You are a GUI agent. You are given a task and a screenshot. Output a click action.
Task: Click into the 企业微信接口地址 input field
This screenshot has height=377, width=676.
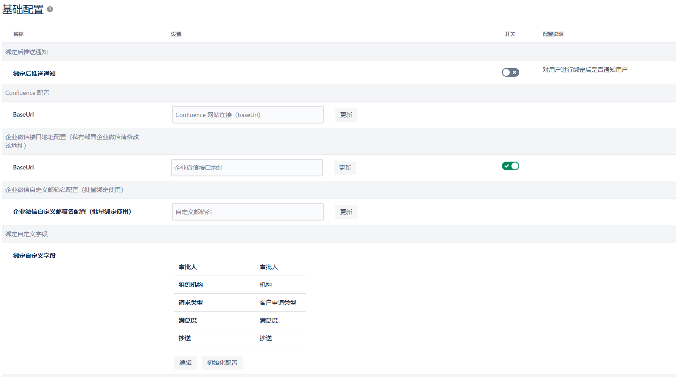pos(247,168)
